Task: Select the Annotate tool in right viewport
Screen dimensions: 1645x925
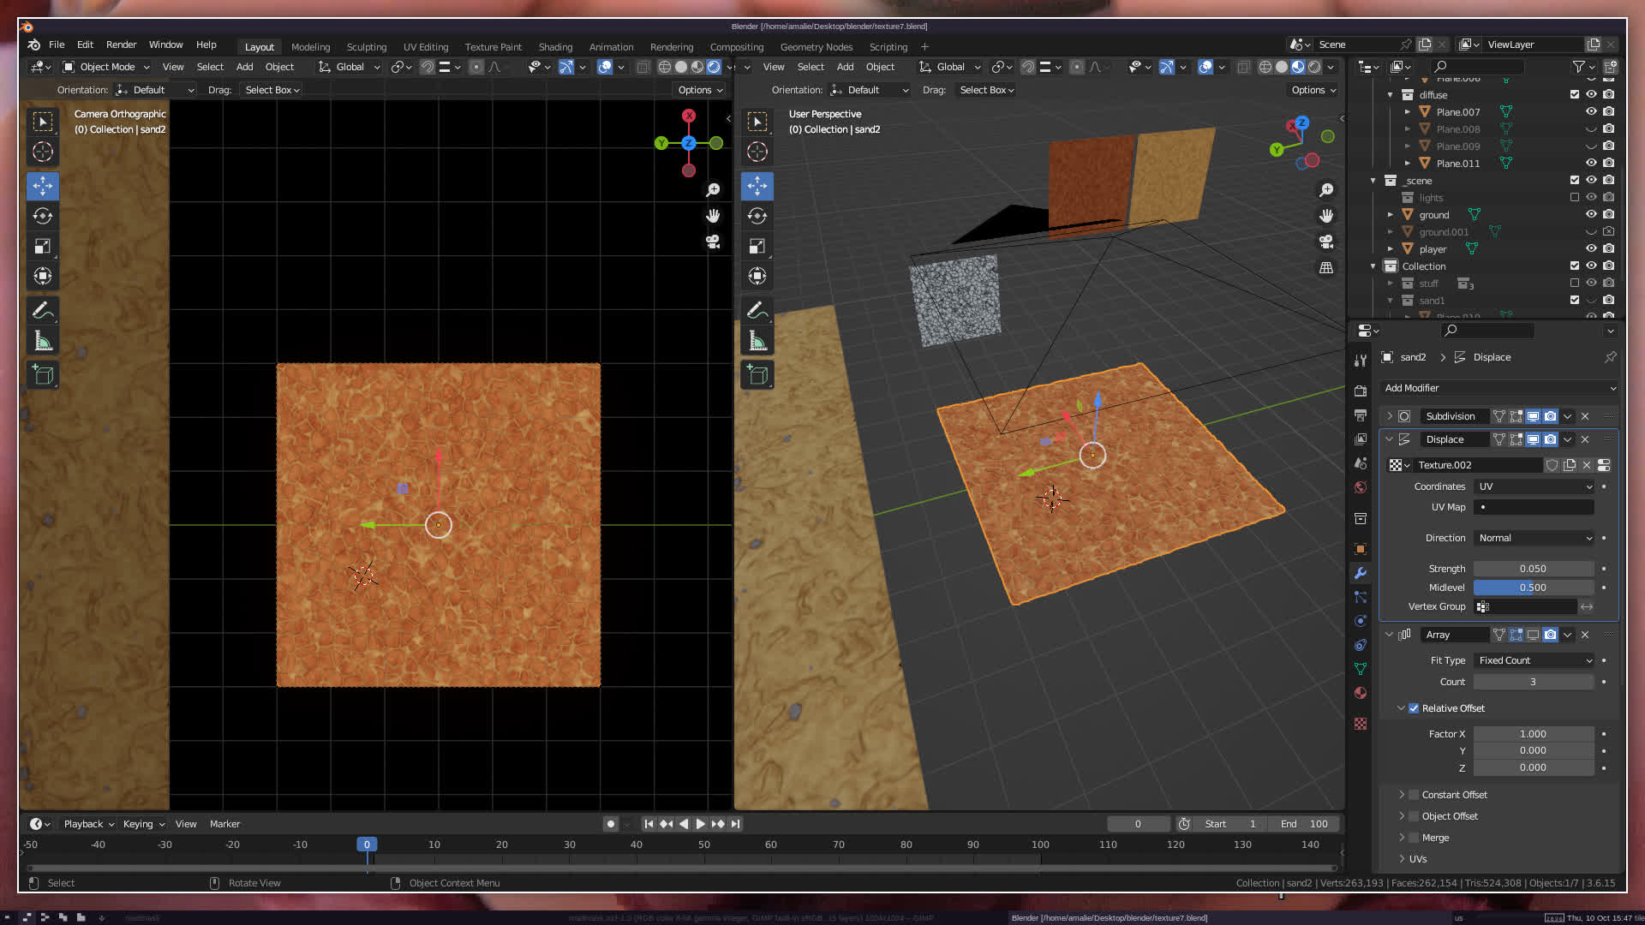Action: tap(757, 310)
